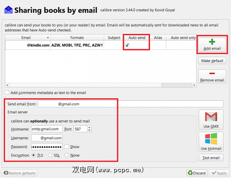231x178 pixels.
Task: Click the @kindle.com email cell
Action: (28, 45)
